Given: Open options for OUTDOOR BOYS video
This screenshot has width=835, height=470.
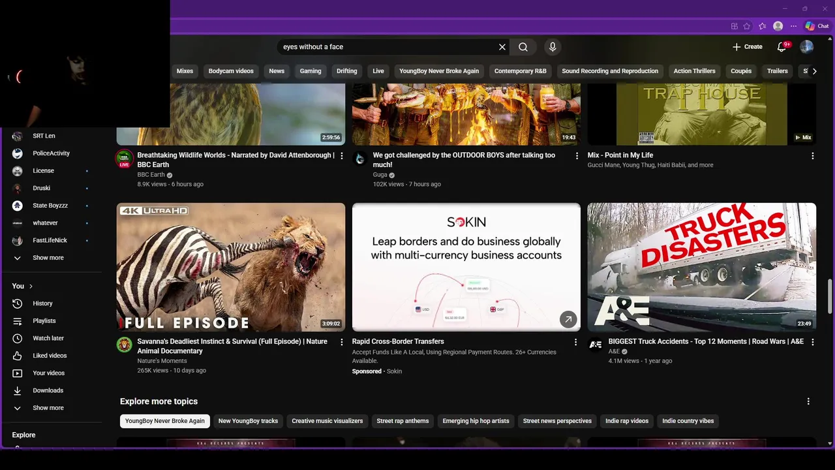Looking at the screenshot, I should pyautogui.click(x=577, y=156).
